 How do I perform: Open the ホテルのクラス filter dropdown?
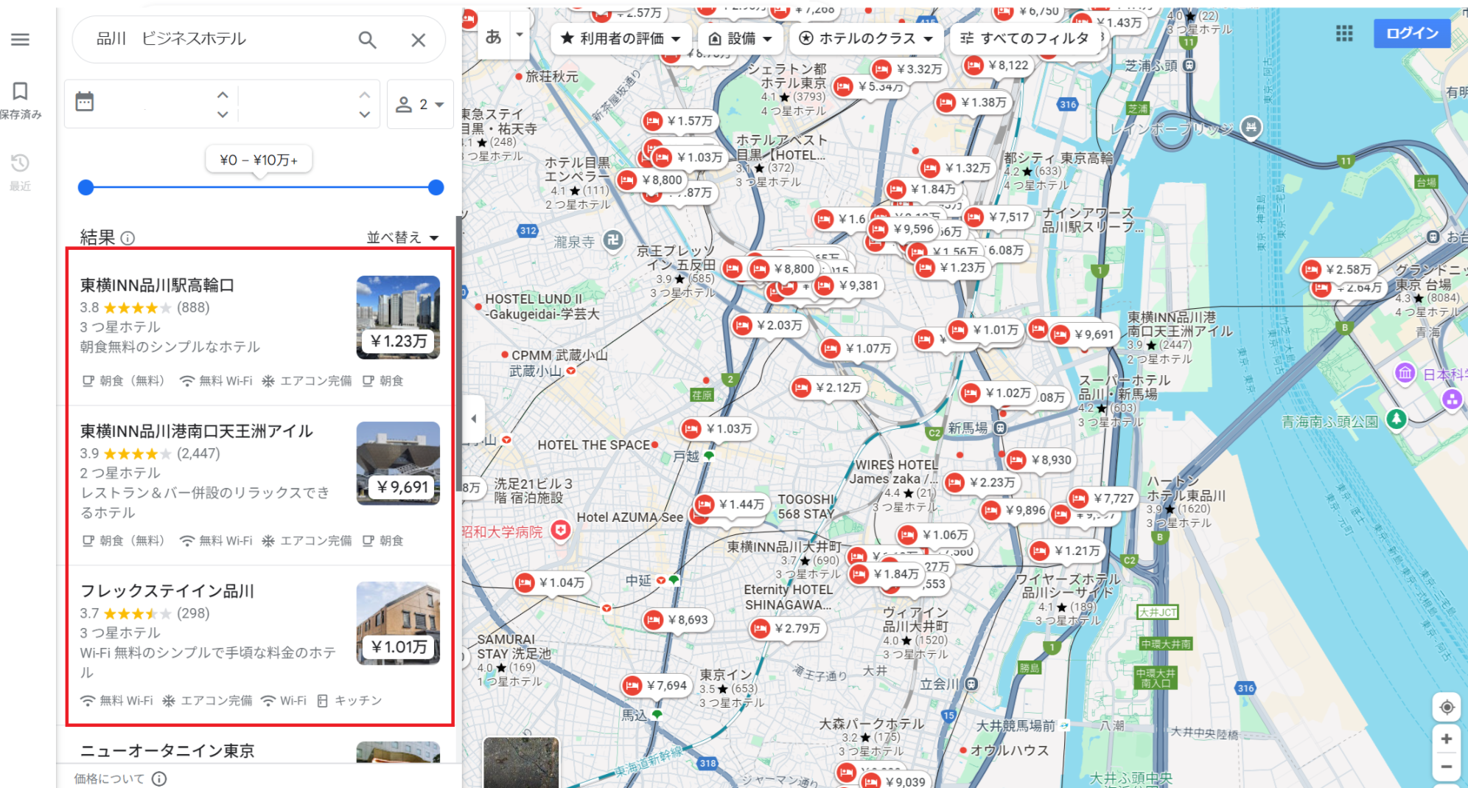coord(866,38)
